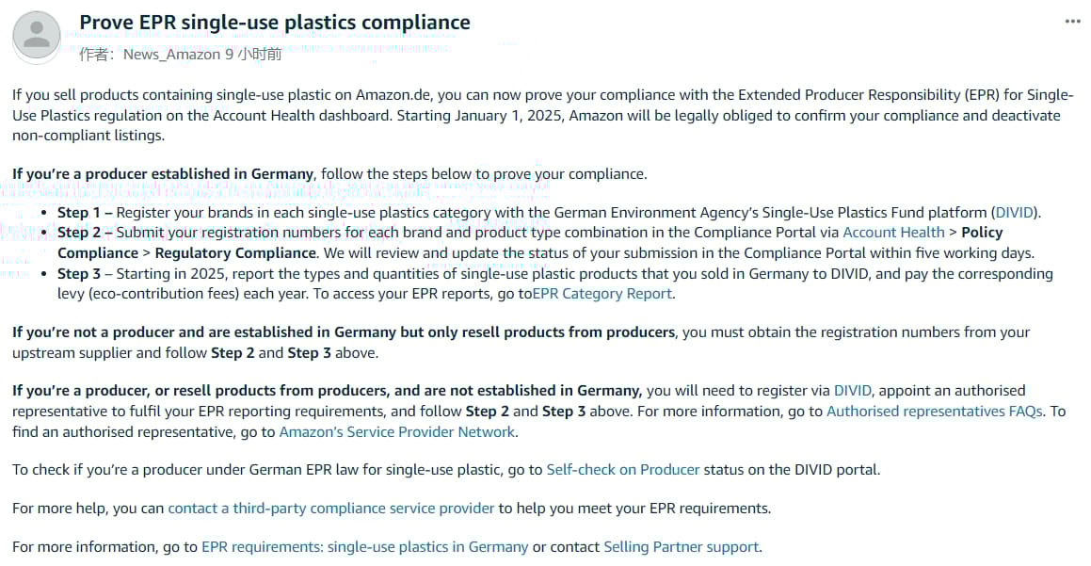Screen dimensions: 1091x566
Task: Open the Account Health link in Step 2
Action: pos(893,233)
